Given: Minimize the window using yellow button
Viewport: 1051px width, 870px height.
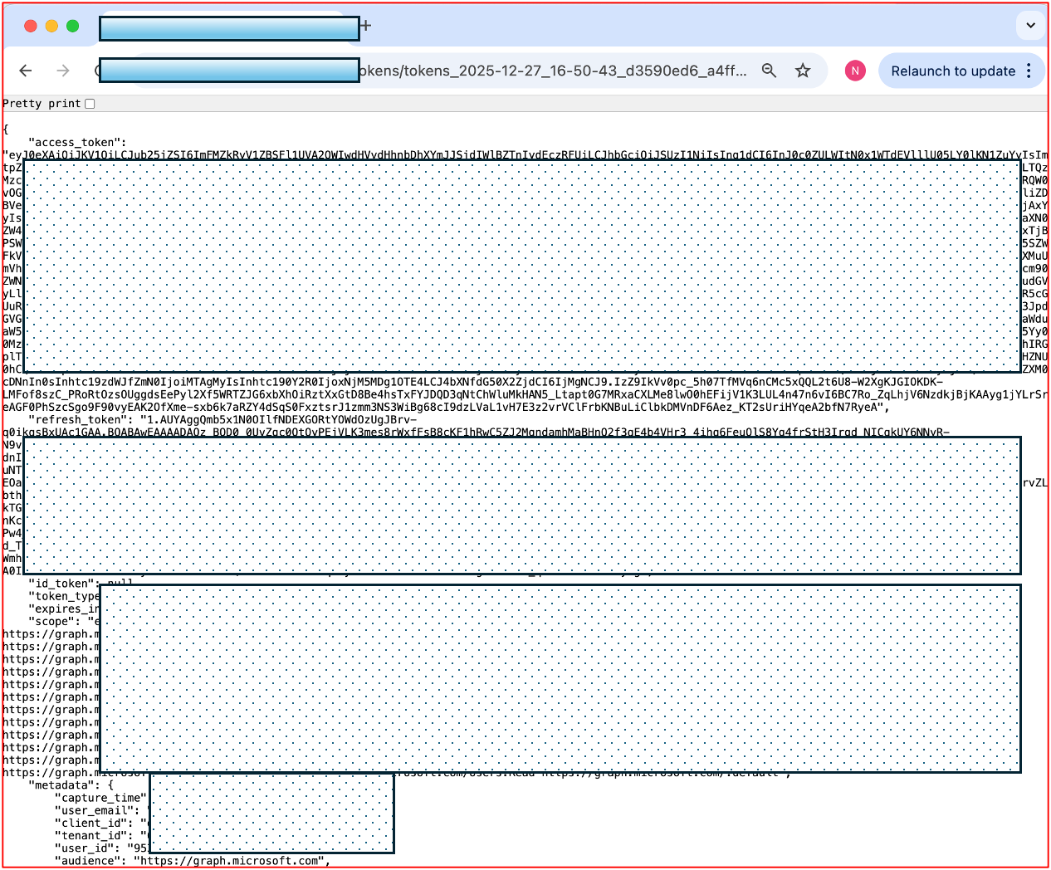Looking at the screenshot, I should tap(51, 26).
